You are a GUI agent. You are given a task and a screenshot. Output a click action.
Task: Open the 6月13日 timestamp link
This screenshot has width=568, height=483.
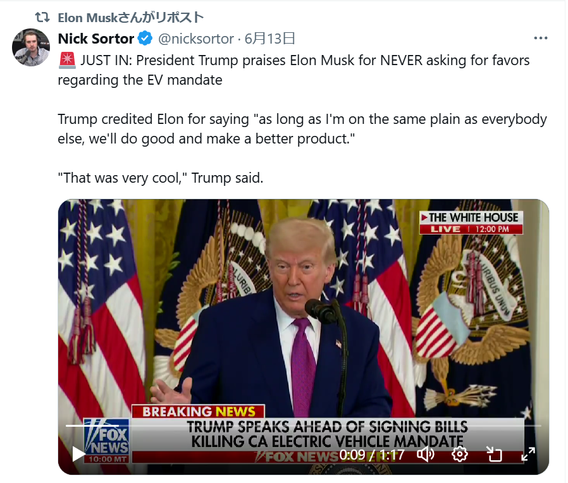[x=269, y=39]
